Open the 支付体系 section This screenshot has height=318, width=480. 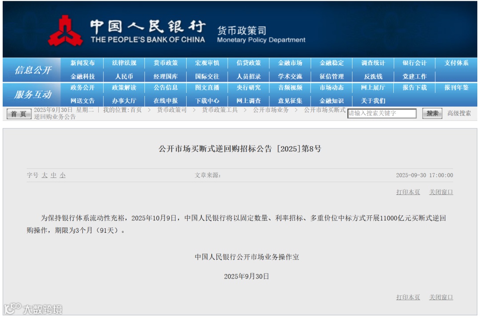456,63
